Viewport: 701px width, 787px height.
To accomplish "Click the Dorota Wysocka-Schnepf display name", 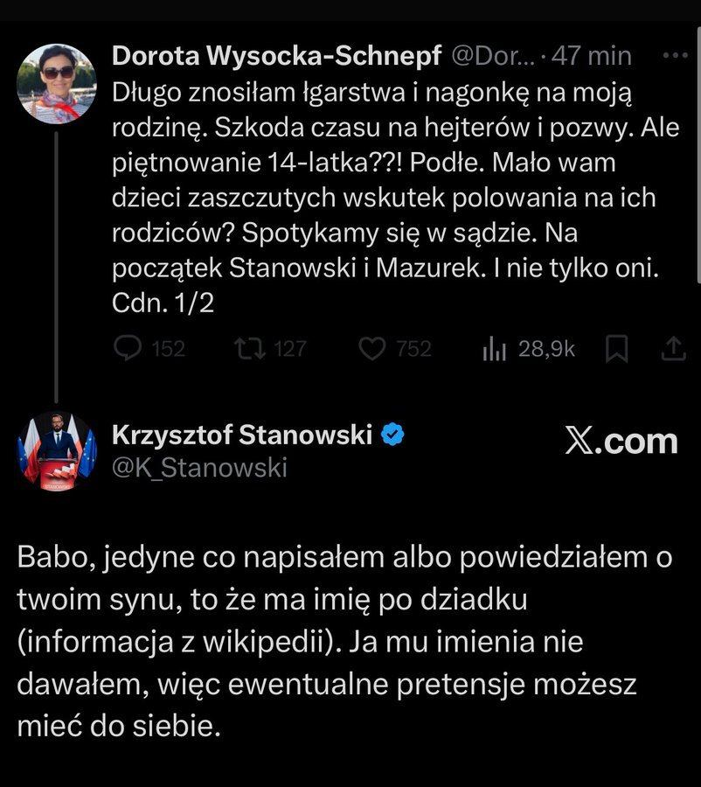I will coord(276,56).
